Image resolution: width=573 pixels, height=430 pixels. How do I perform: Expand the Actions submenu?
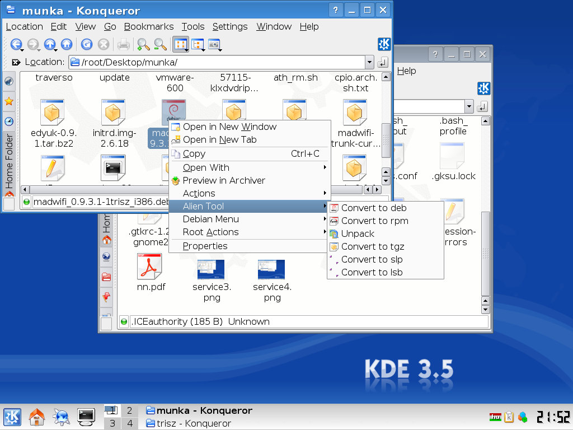(249, 193)
